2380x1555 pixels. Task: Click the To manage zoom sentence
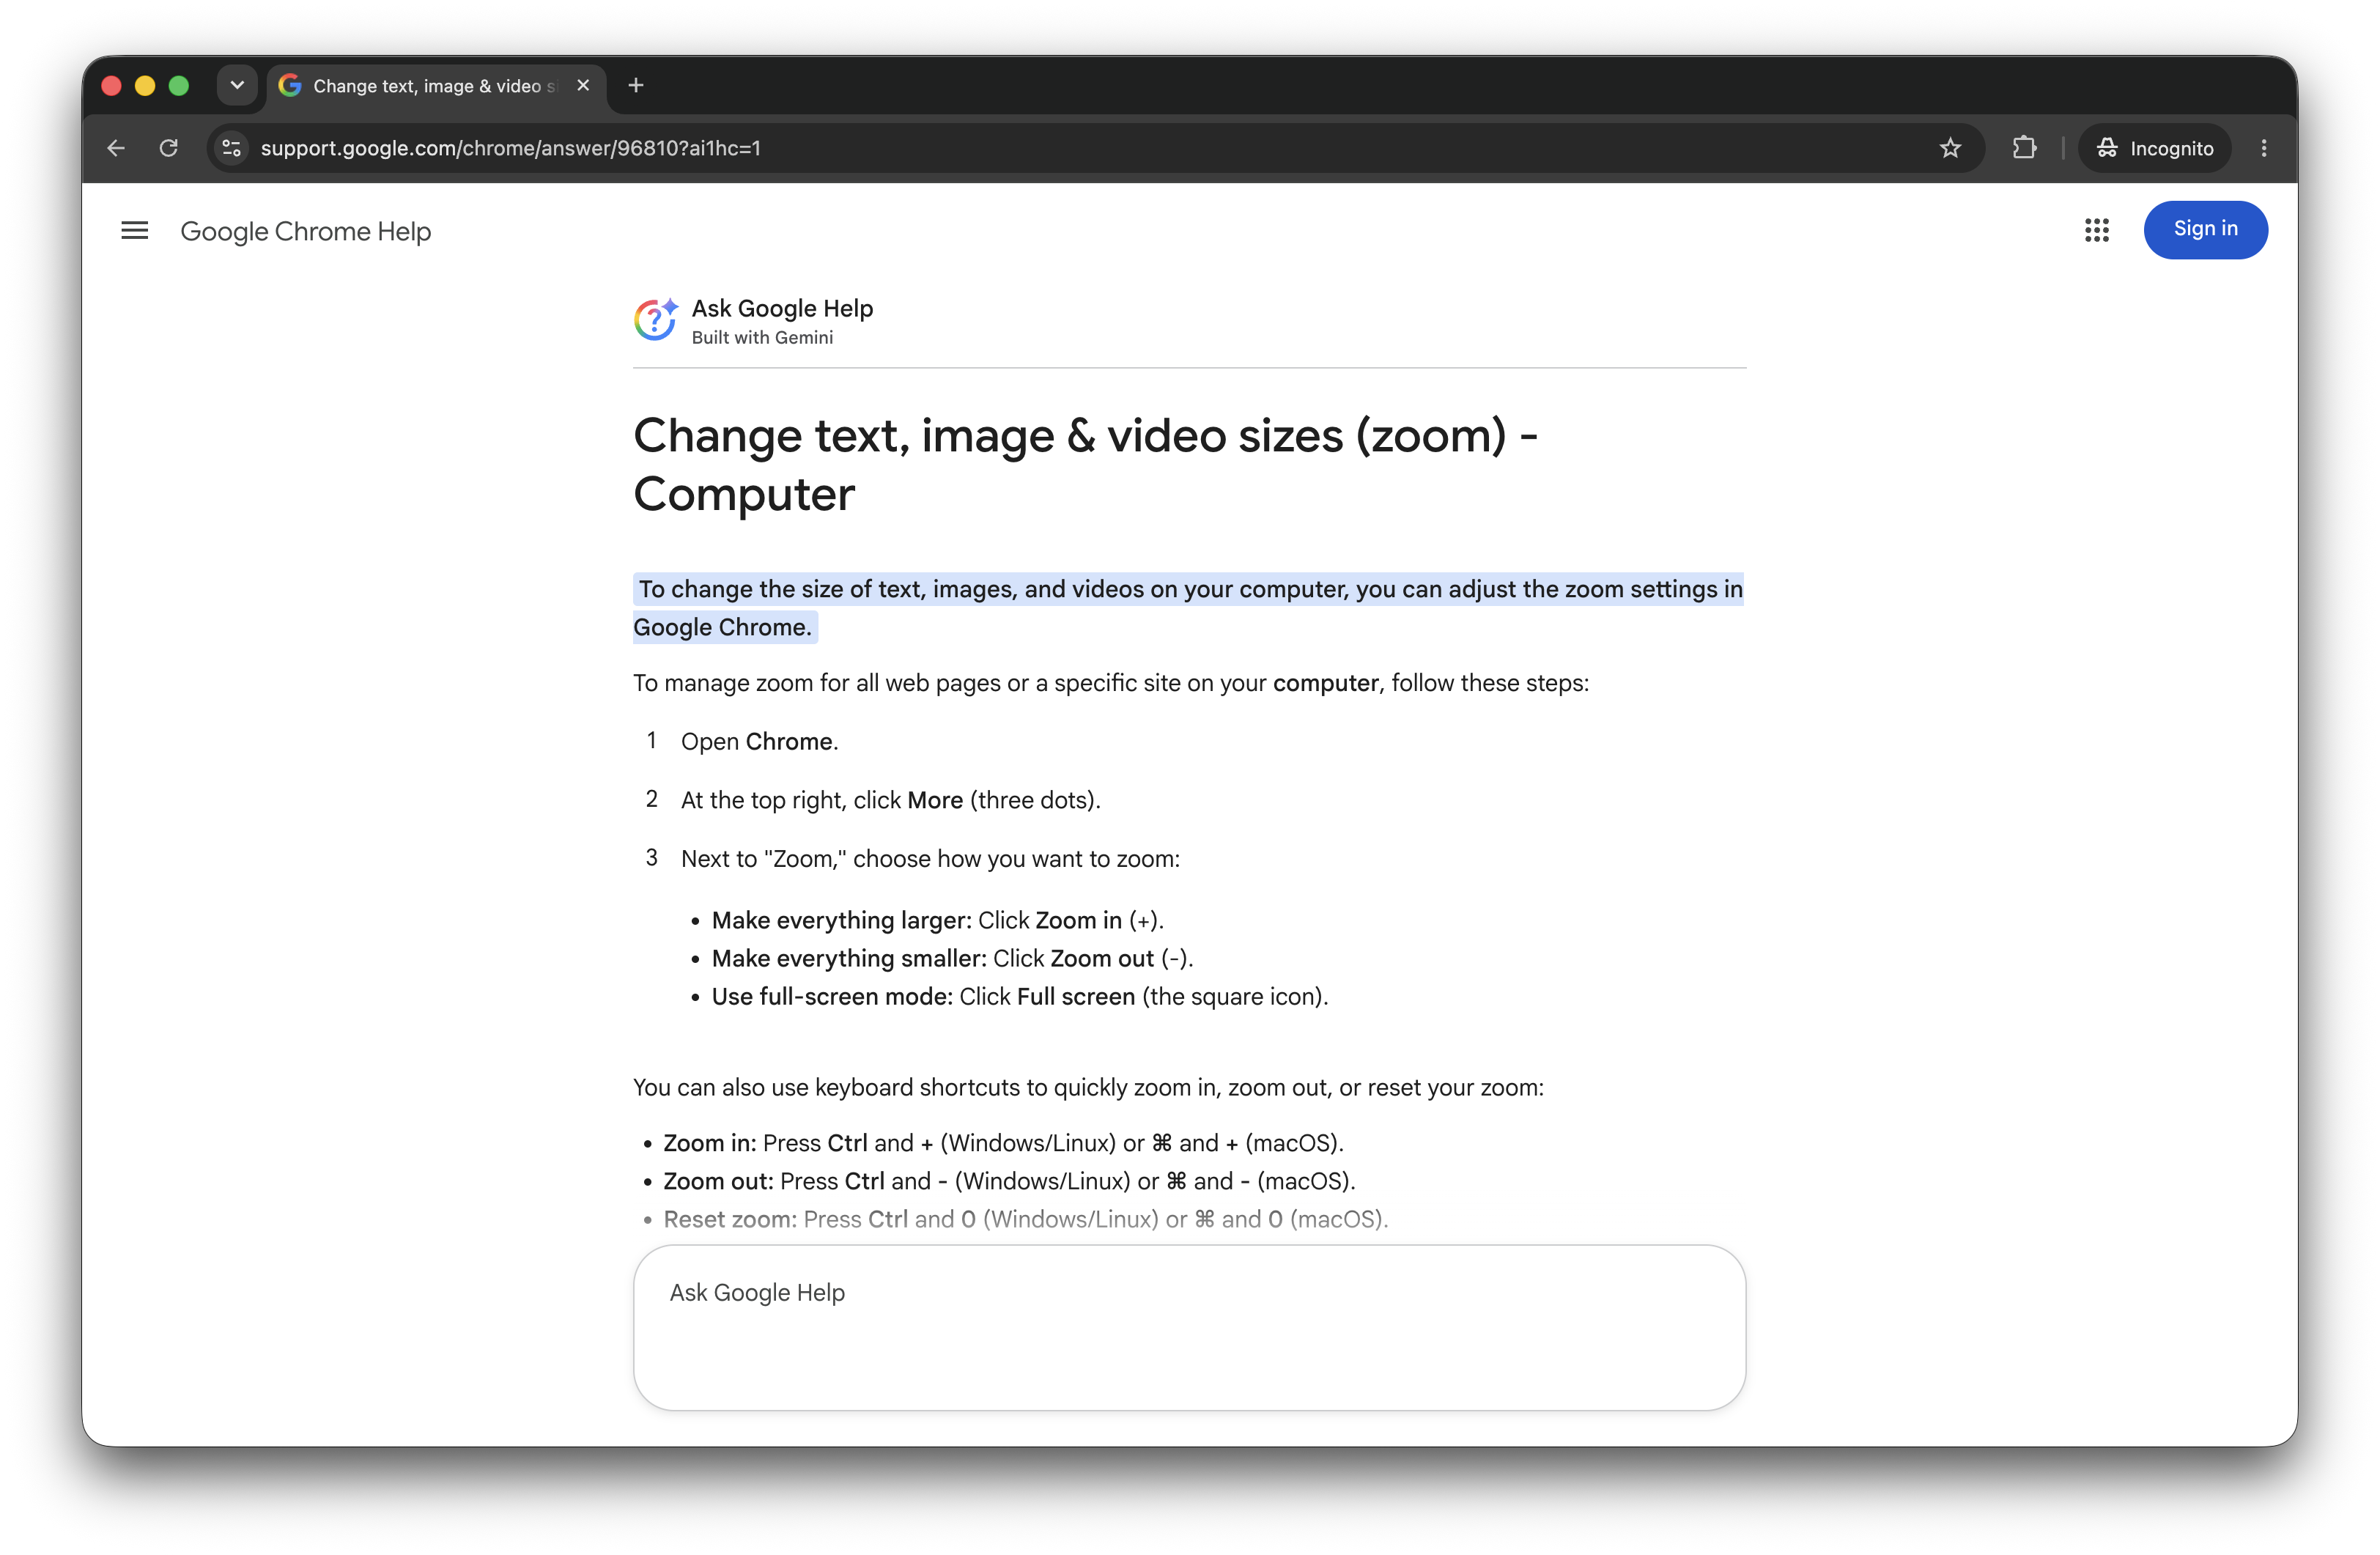[x=1110, y=683]
